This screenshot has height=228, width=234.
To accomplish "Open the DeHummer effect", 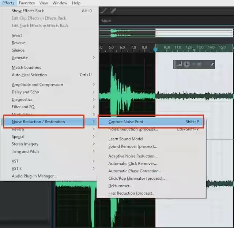I will click(120, 186).
